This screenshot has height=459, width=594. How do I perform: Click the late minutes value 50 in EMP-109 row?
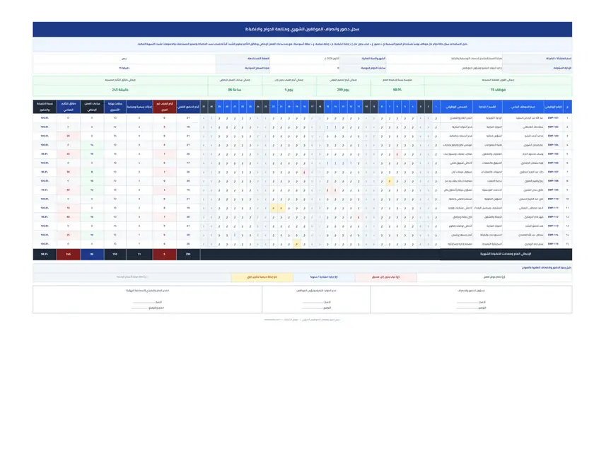(x=68, y=190)
